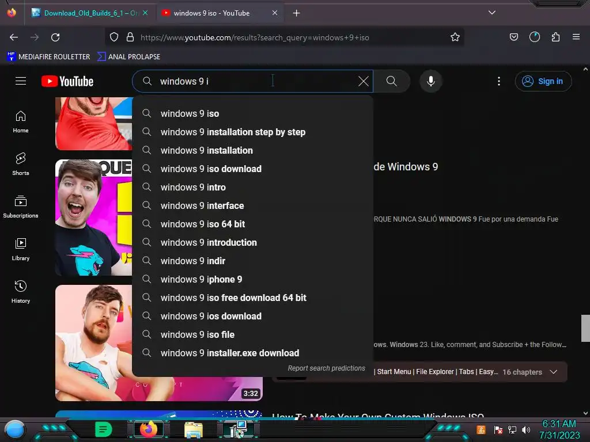Choose 'windows 9 installer.exe download' suggestion
Screen dimensions: 590x442
pos(253,353)
